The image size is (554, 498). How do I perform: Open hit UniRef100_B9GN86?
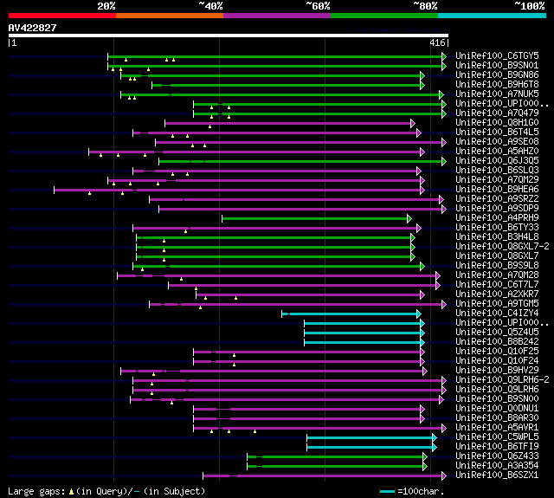coord(497,75)
